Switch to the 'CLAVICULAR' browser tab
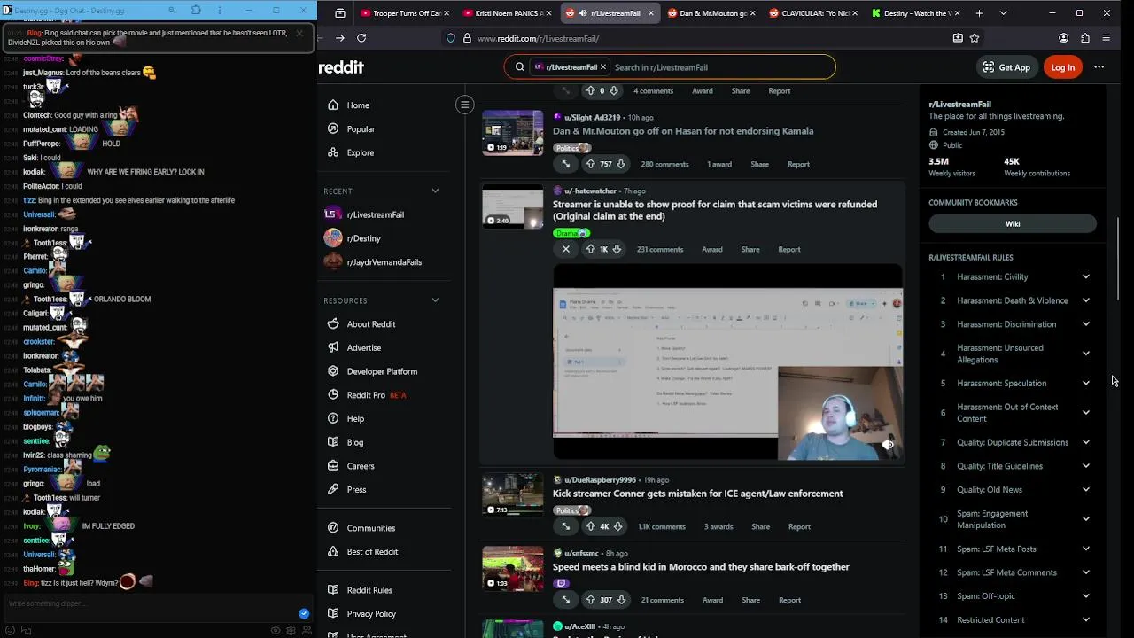This screenshot has height=638, width=1134. pyautogui.click(x=812, y=13)
